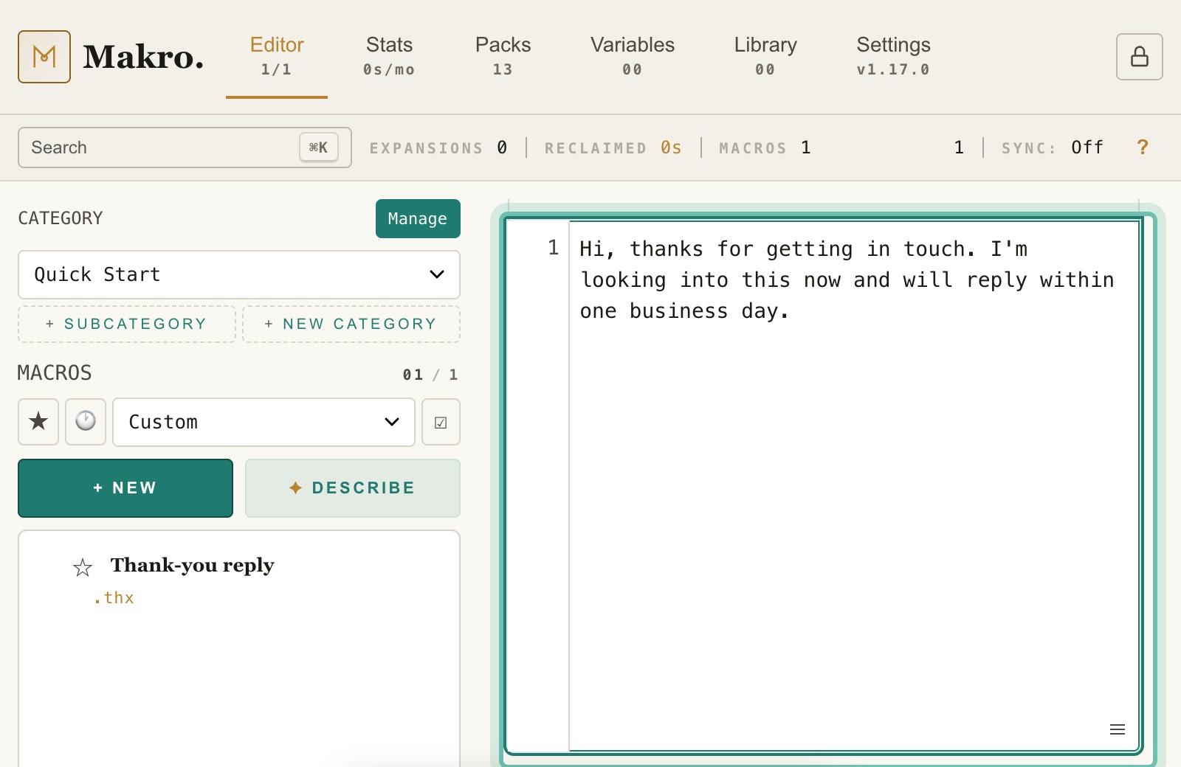
Task: Filter macros by favorites star icon
Action: (38, 422)
